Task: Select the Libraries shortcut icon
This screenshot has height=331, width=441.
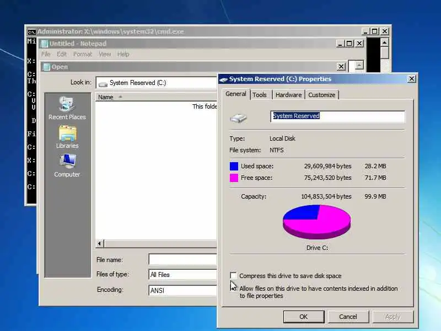Action: [67, 134]
